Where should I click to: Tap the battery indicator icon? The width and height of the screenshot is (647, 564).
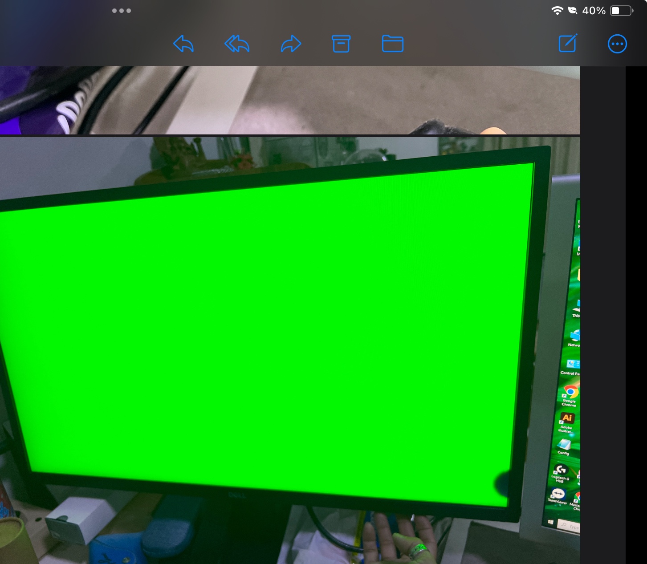point(622,11)
